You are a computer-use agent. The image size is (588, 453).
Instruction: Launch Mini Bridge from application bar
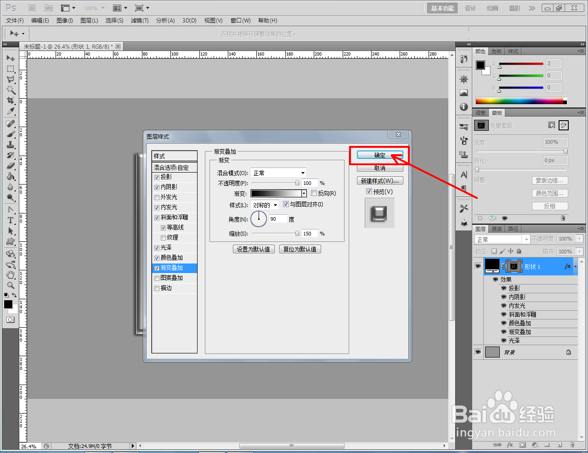[49, 8]
